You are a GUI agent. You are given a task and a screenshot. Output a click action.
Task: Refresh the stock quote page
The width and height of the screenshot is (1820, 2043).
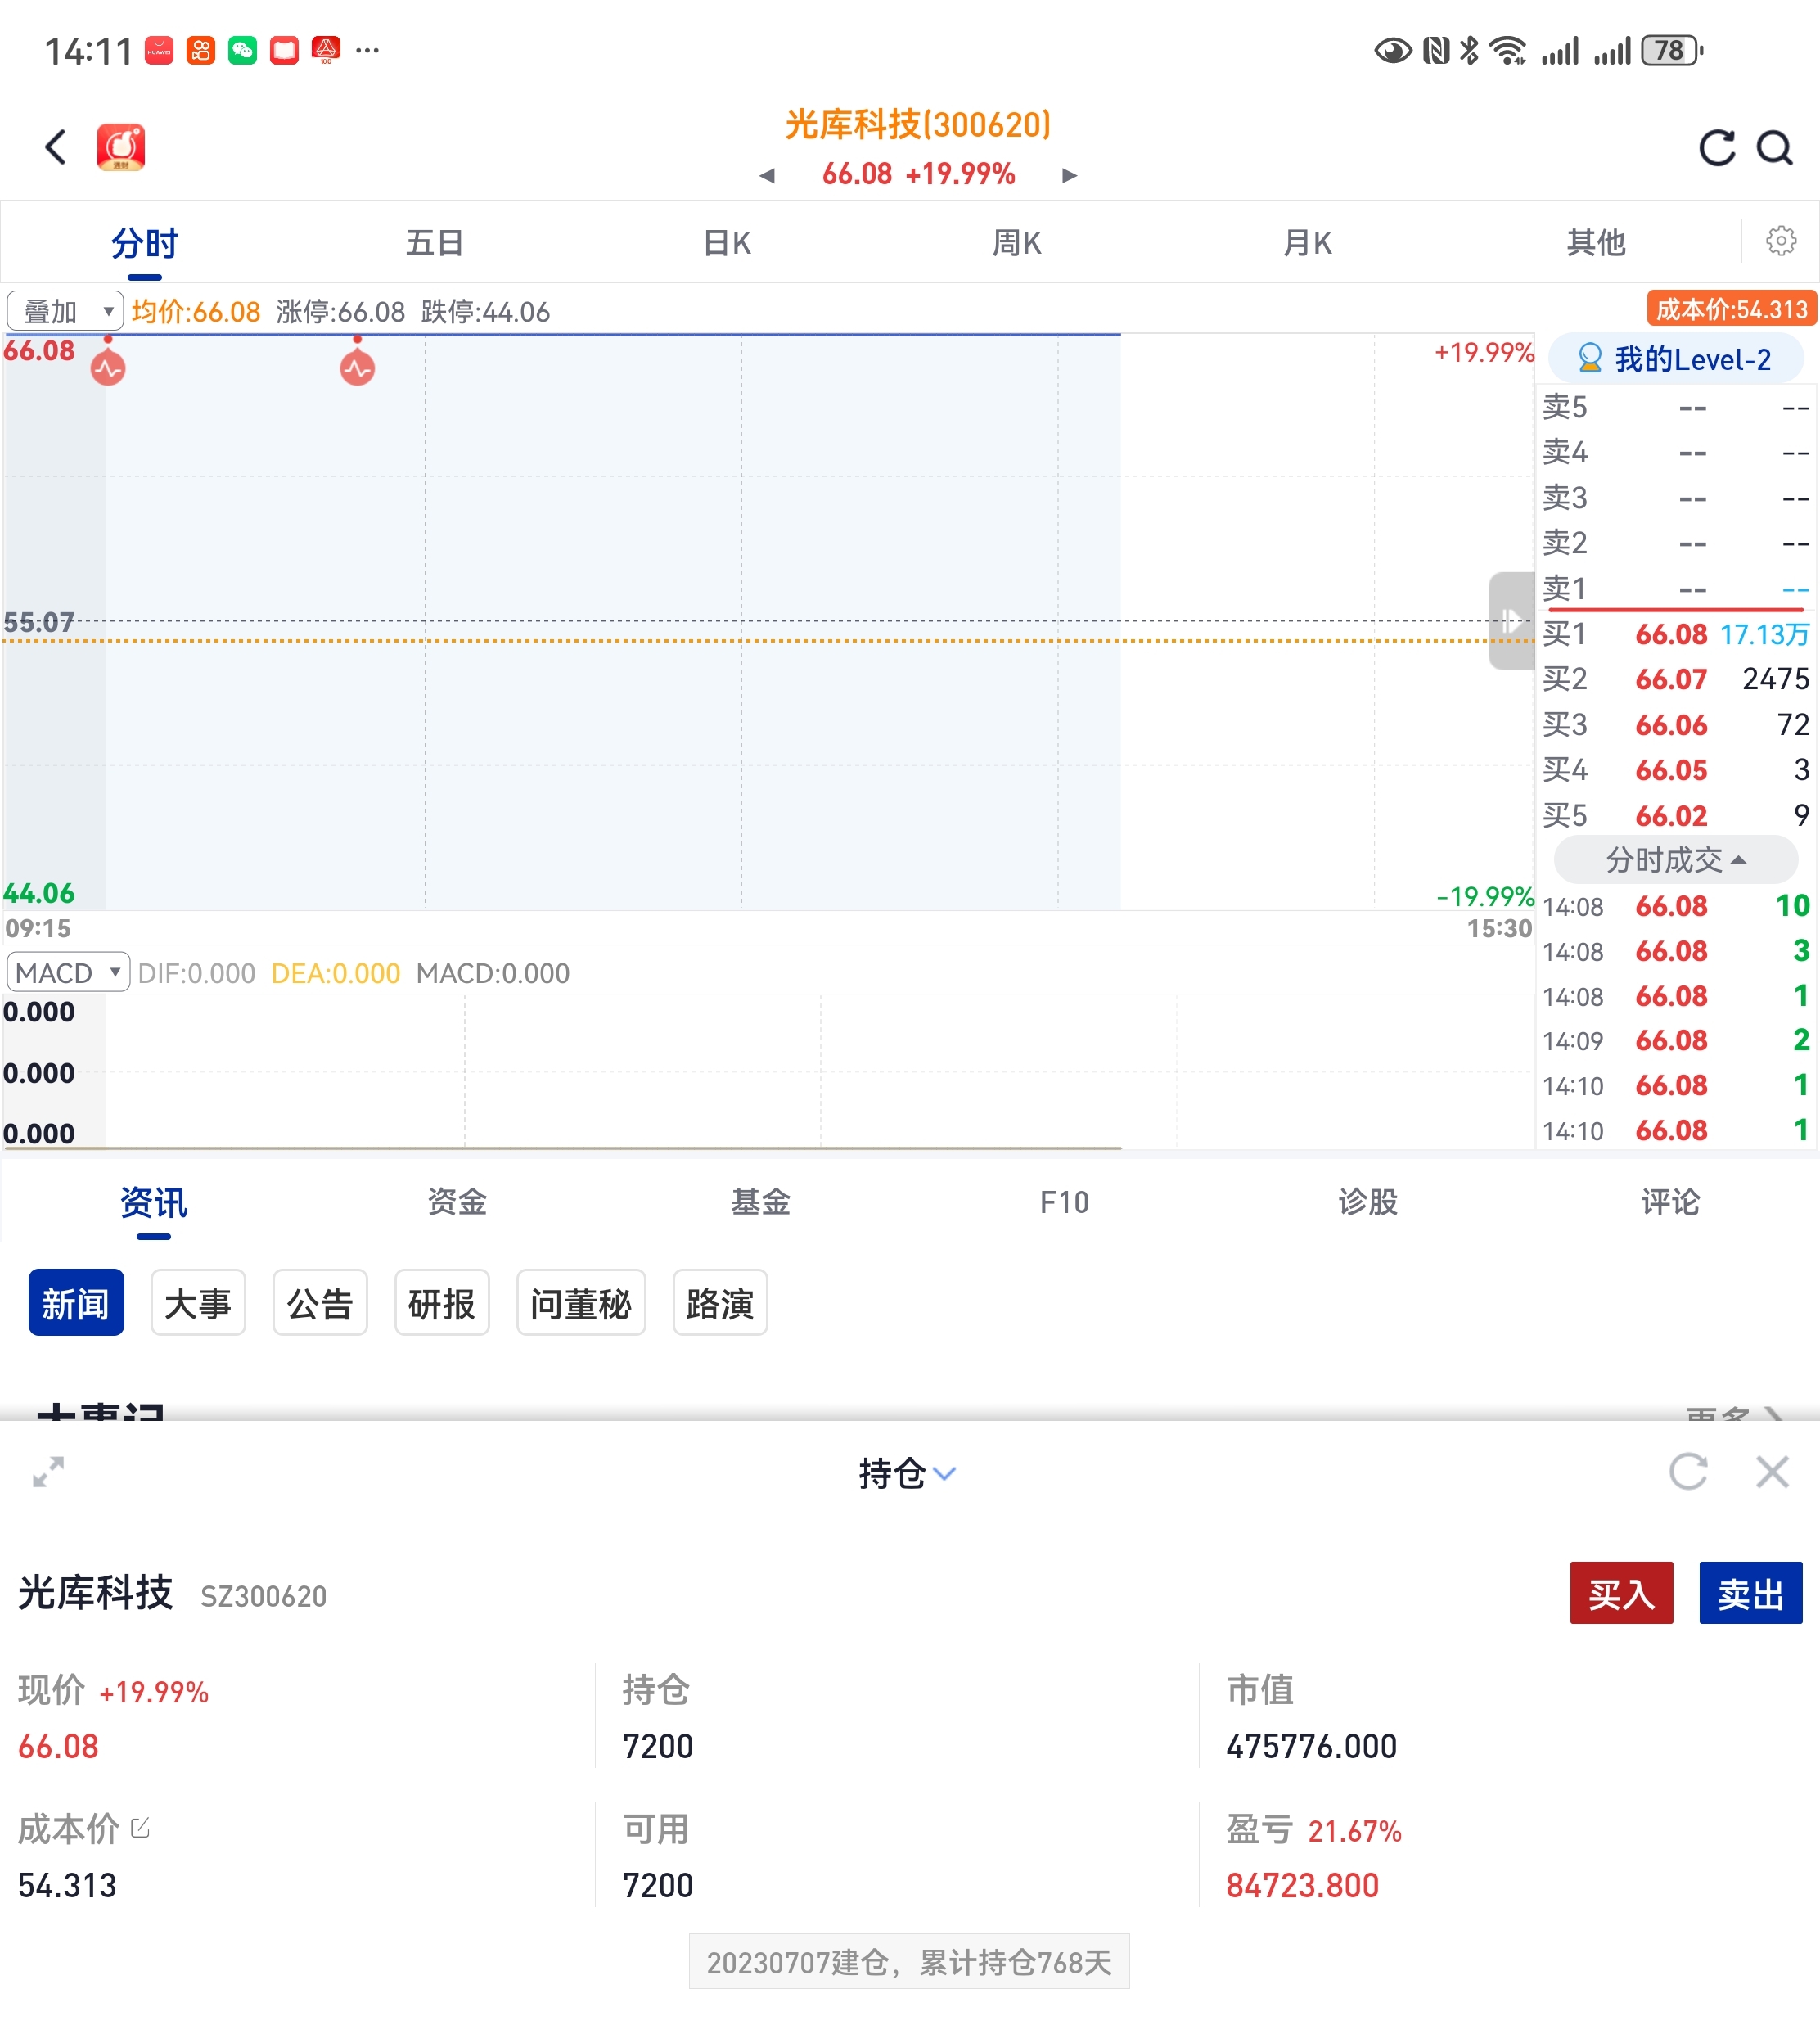coord(1717,148)
